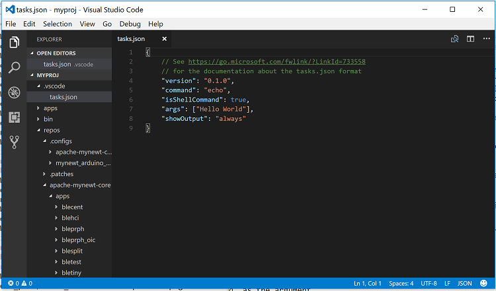Click the feedback smiley in the status bar
This screenshot has width=496, height=291.
pyautogui.click(x=483, y=283)
